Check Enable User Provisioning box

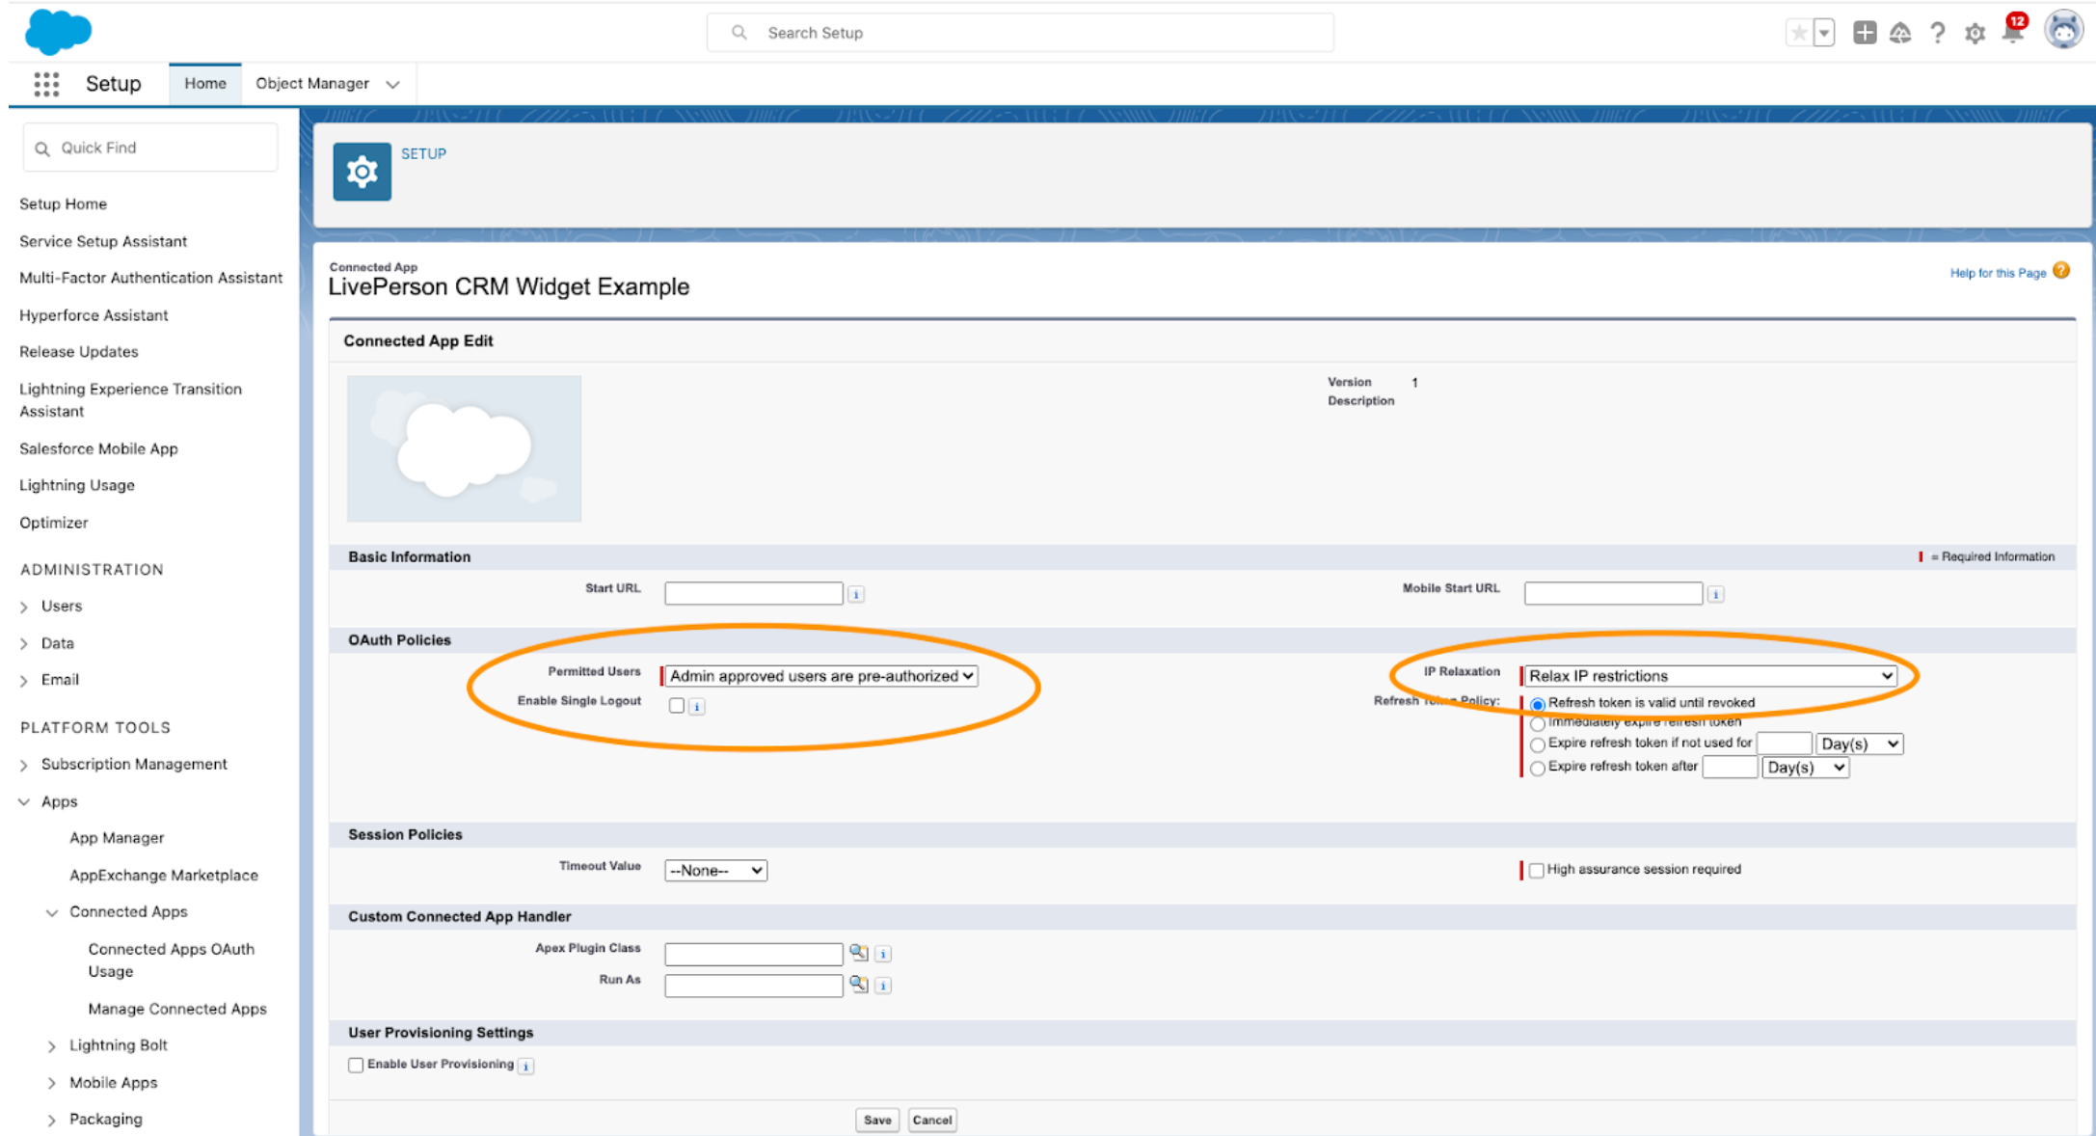[x=356, y=1065]
